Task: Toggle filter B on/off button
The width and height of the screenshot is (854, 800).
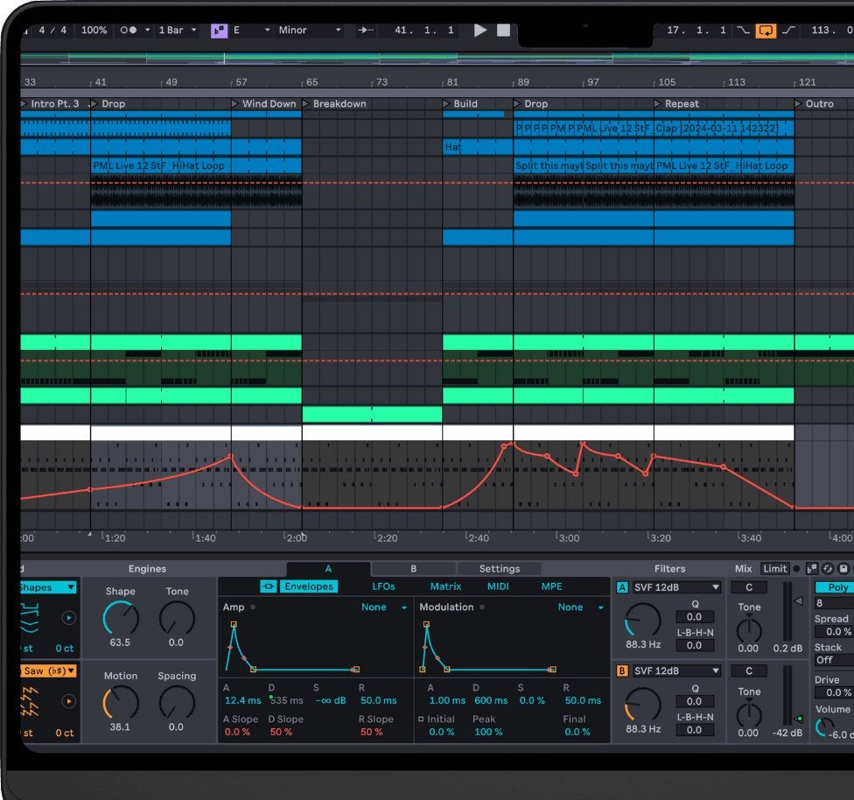Action: coord(622,670)
